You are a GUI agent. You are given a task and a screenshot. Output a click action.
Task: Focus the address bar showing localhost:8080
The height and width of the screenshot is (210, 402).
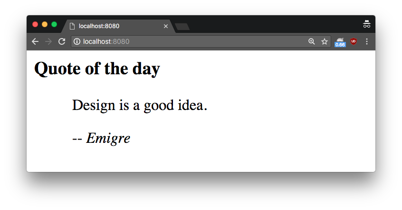pos(190,42)
